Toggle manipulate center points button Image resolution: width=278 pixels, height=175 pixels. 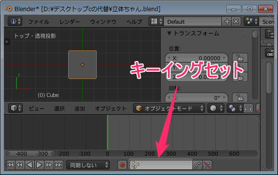tap(248, 108)
